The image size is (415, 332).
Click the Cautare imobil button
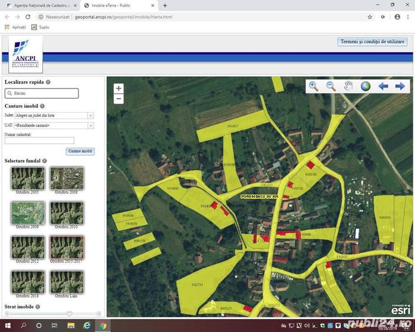coord(80,151)
